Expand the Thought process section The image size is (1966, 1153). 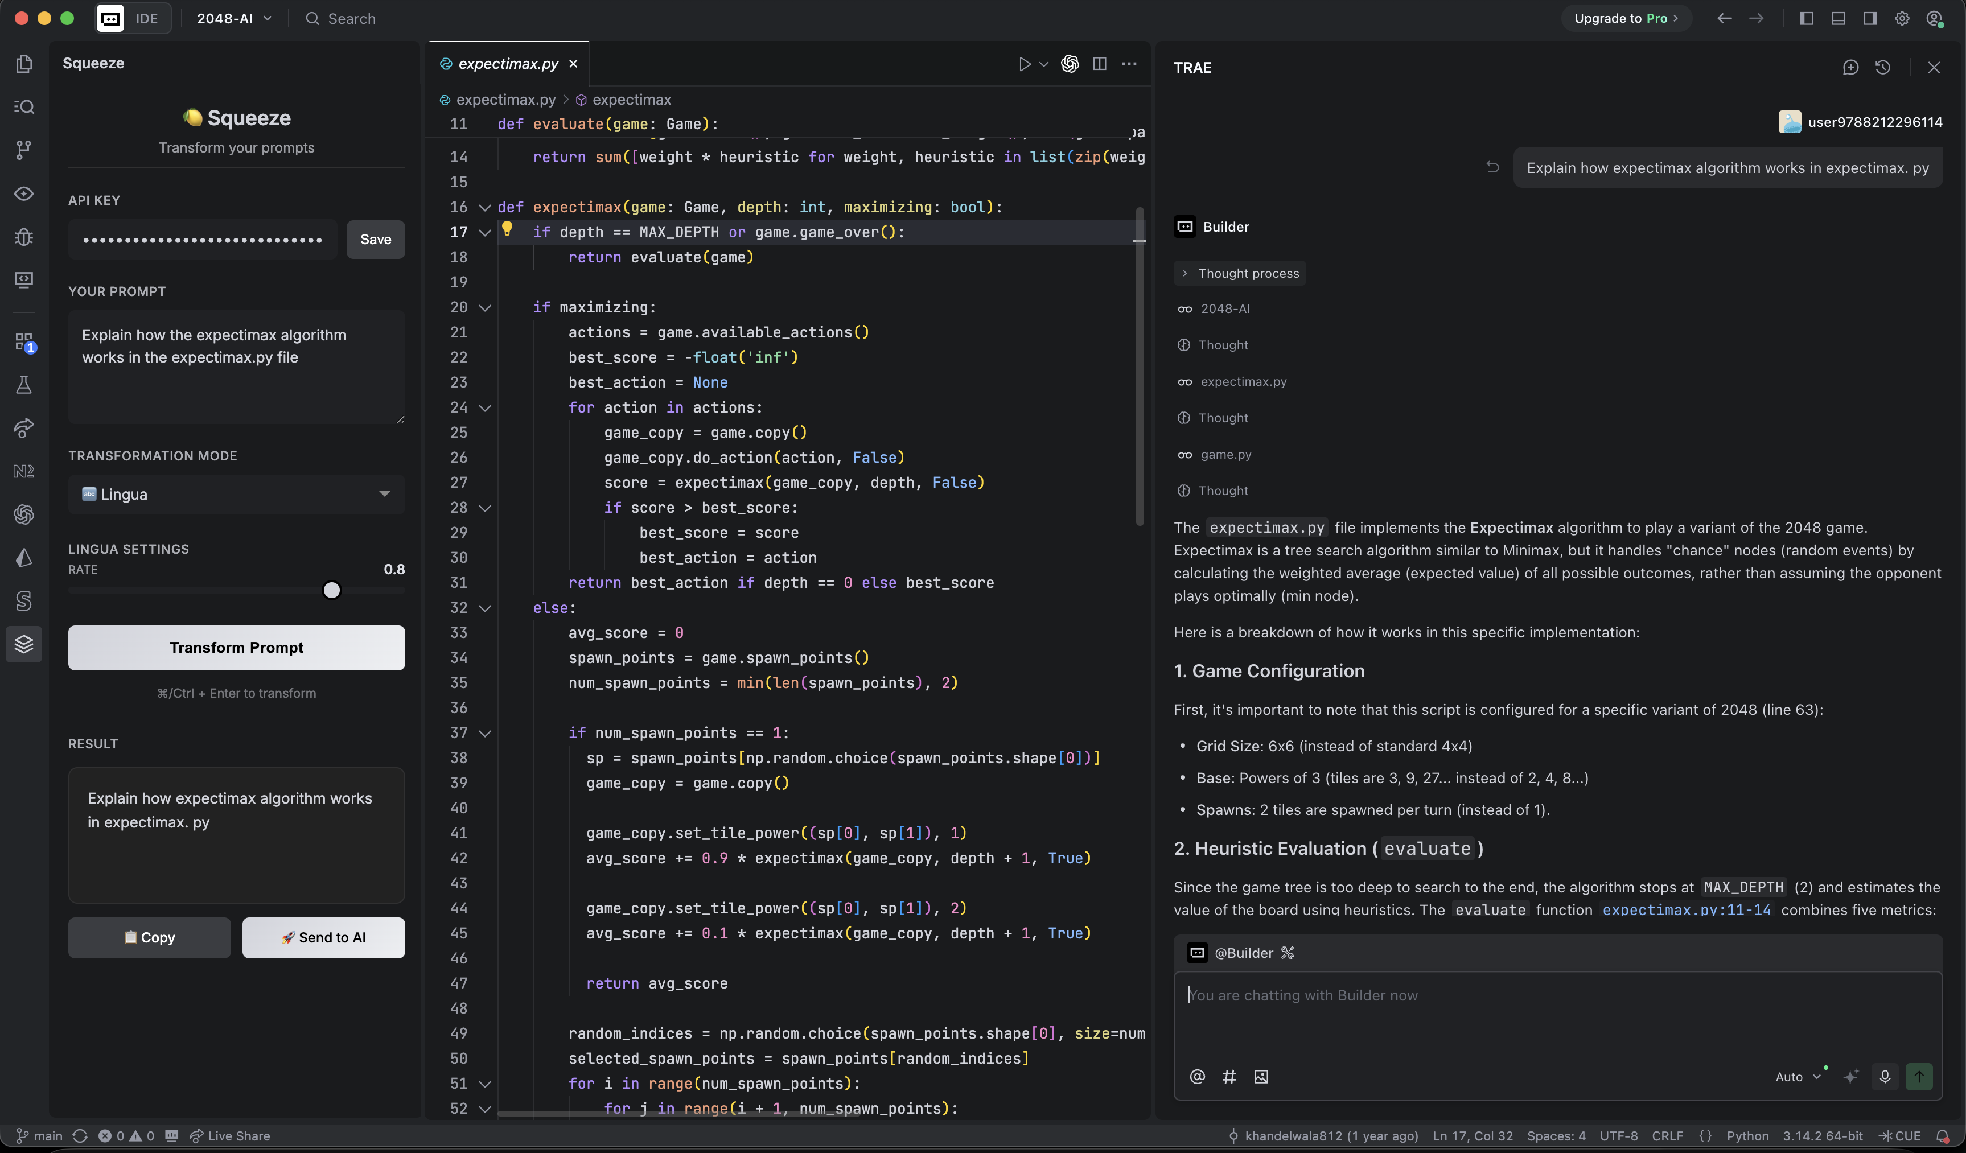click(x=1239, y=273)
